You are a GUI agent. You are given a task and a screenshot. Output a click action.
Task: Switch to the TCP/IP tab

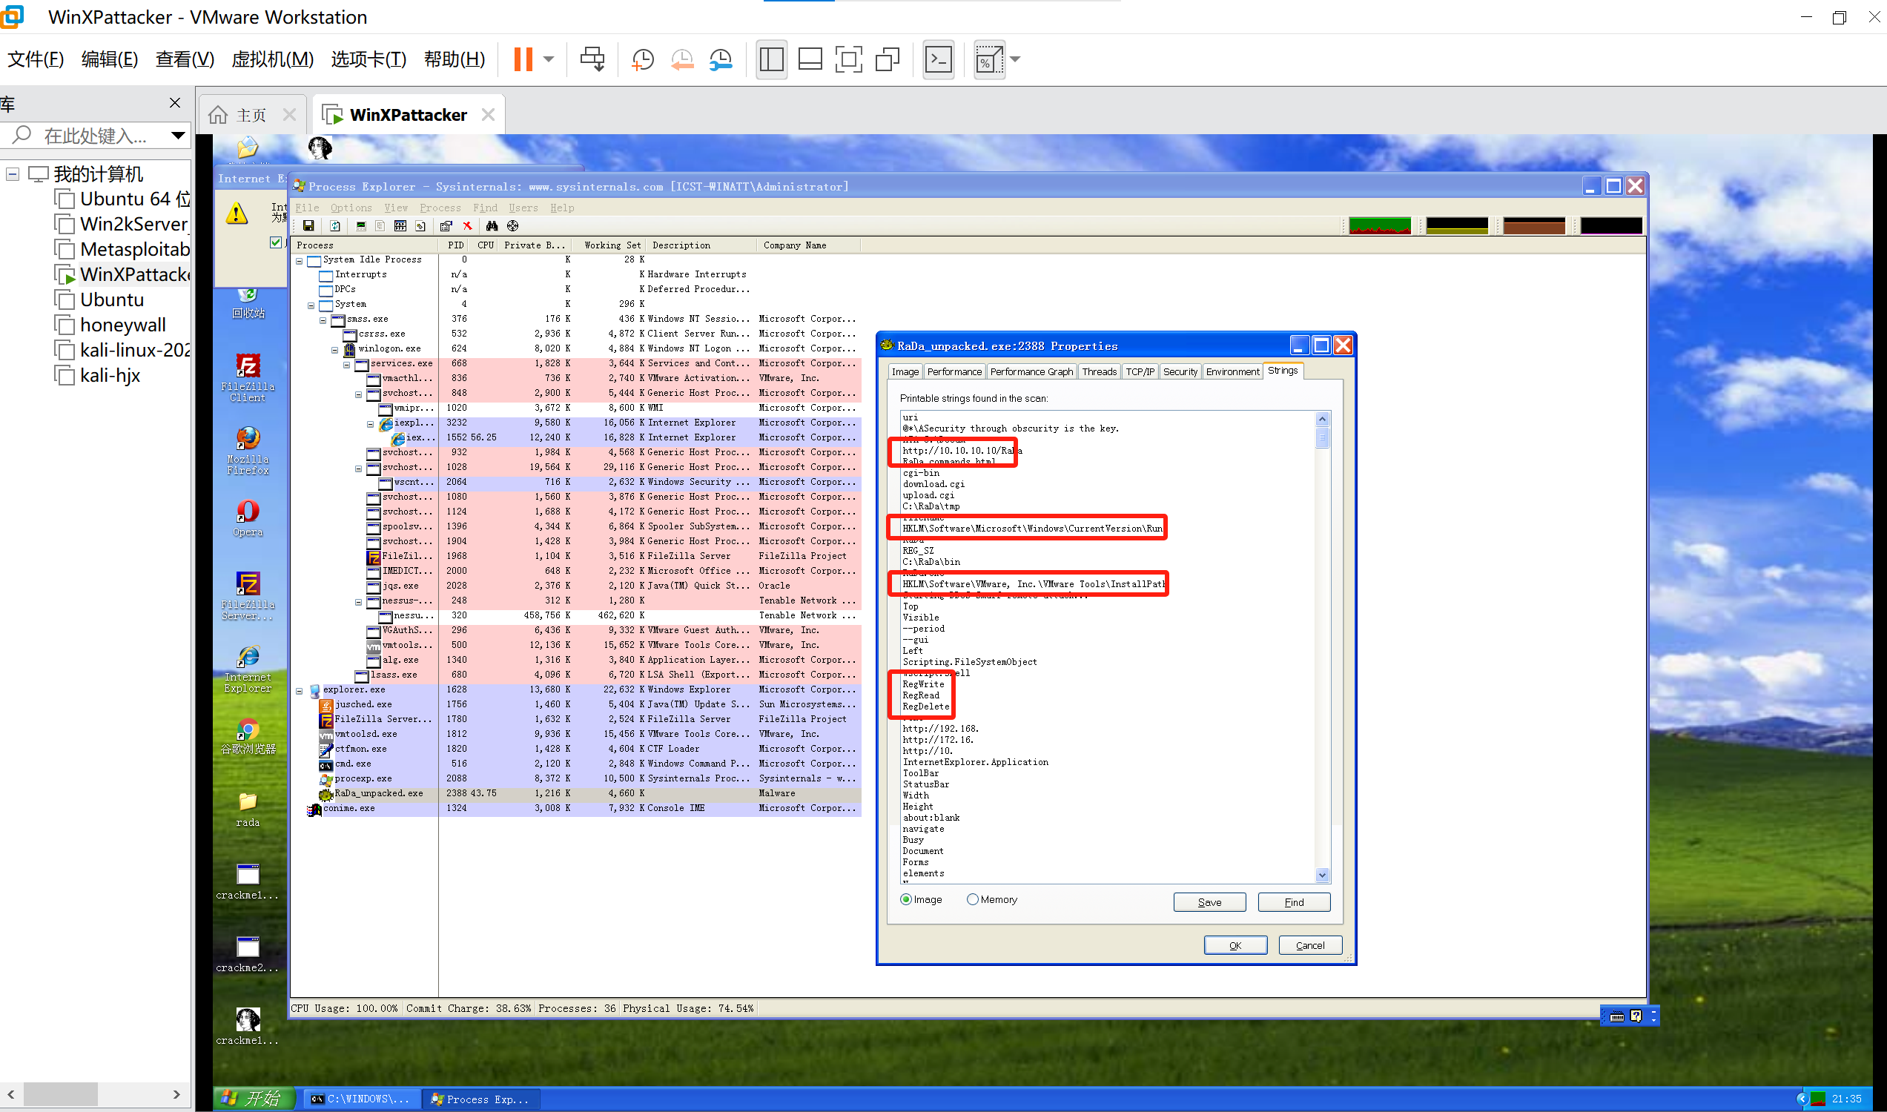(x=1139, y=371)
